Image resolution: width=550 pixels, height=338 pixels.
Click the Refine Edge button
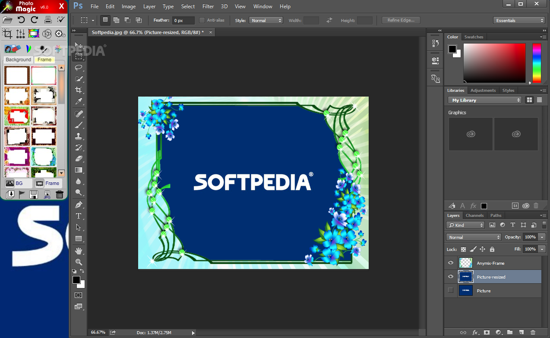[401, 20]
